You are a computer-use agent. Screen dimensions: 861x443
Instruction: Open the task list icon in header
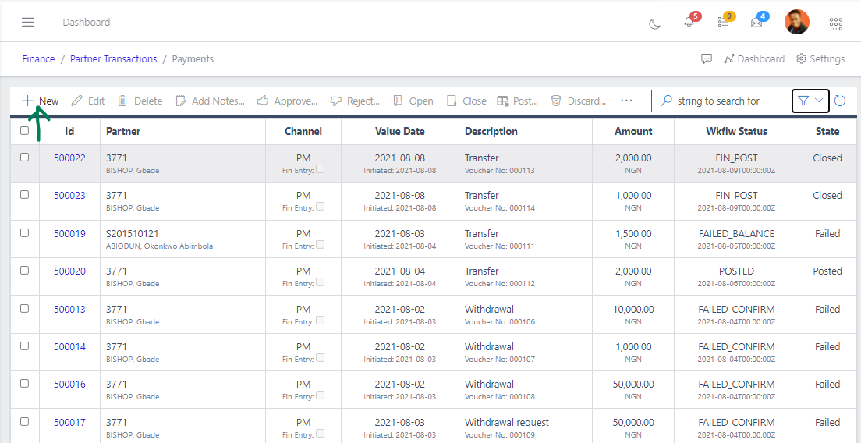(724, 22)
